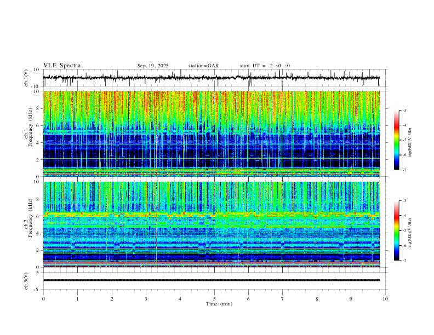434x335 pixels.
Task: Click the ch.2 spectrogram "2" kHz tick label
Action: point(38,250)
